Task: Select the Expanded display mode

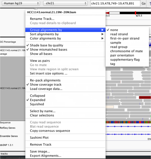Action: pos(65,100)
